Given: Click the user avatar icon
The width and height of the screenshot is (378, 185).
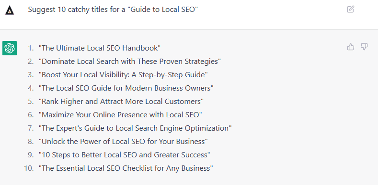Looking at the screenshot, I should [10, 10].
